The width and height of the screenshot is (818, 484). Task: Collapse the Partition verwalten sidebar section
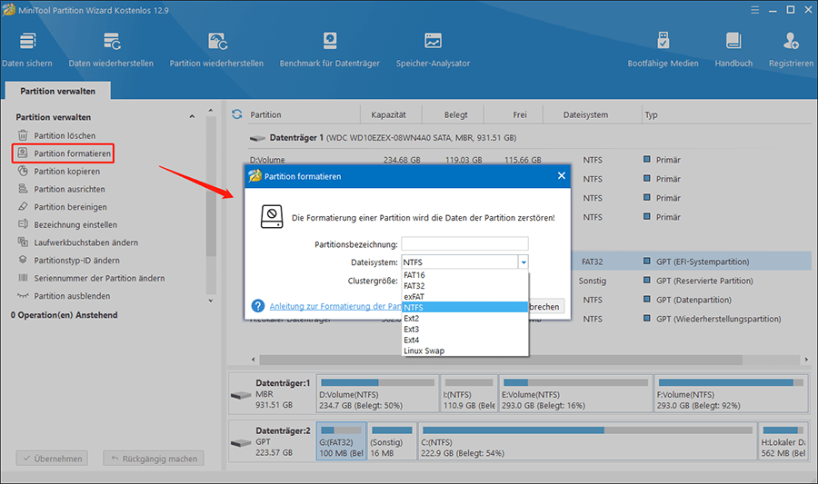[x=192, y=117]
